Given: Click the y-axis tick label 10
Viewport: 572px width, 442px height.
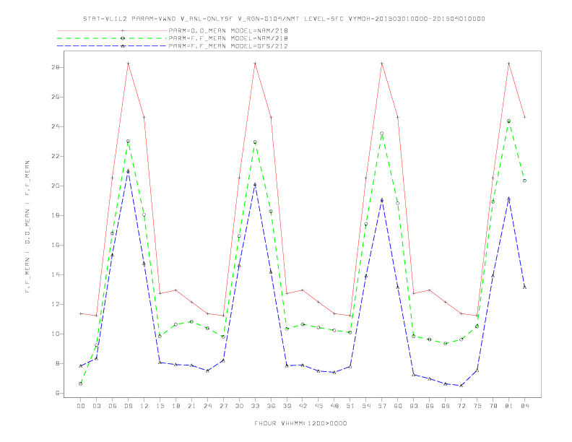Looking at the screenshot, I should click(x=56, y=334).
